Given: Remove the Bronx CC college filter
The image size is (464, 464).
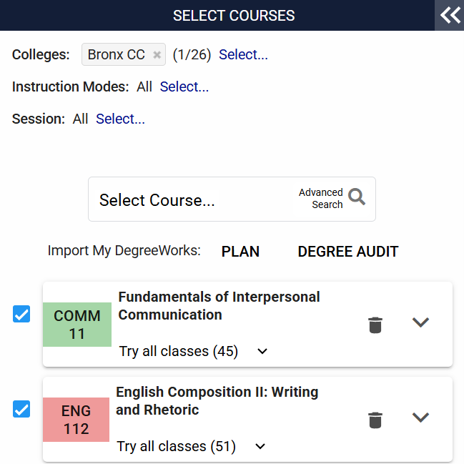Looking at the screenshot, I should [x=157, y=55].
